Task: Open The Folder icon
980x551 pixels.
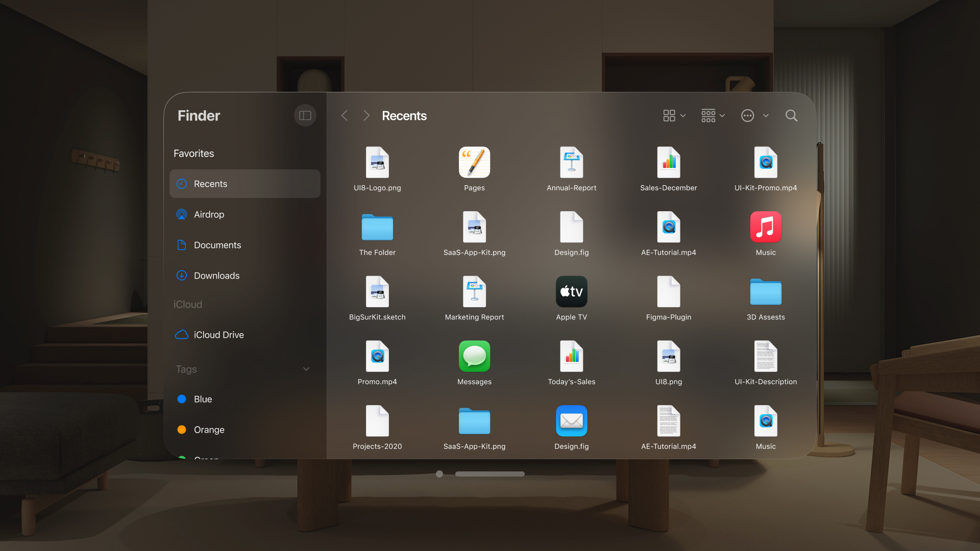Action: pos(377,228)
